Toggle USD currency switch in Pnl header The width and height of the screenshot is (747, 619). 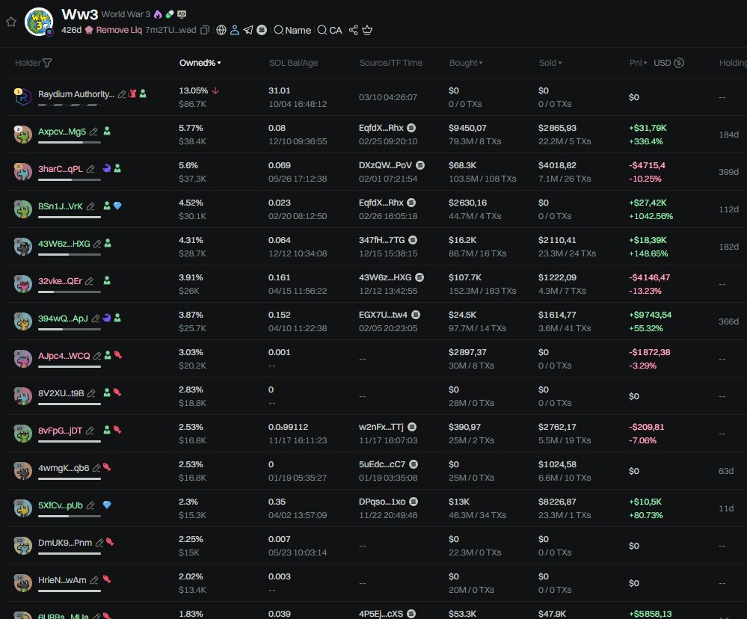[x=680, y=63]
